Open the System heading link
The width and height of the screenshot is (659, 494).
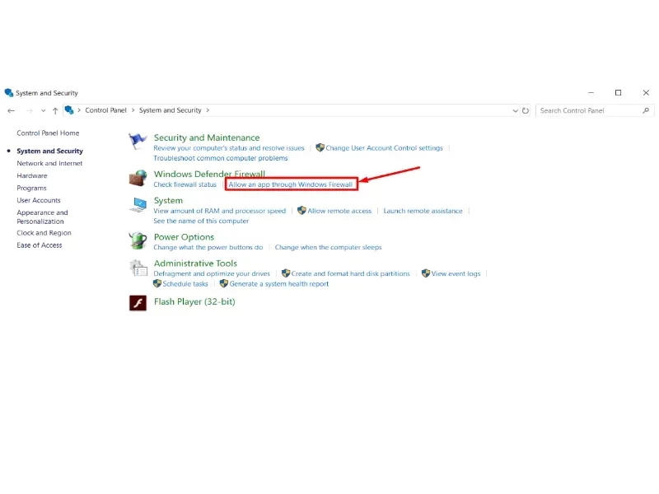pyautogui.click(x=168, y=201)
